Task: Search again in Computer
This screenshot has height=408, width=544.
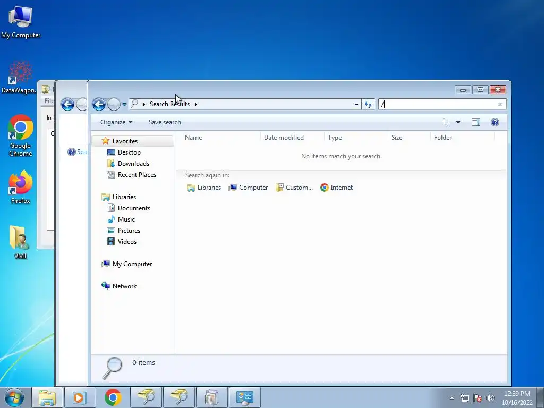Action: (x=248, y=188)
